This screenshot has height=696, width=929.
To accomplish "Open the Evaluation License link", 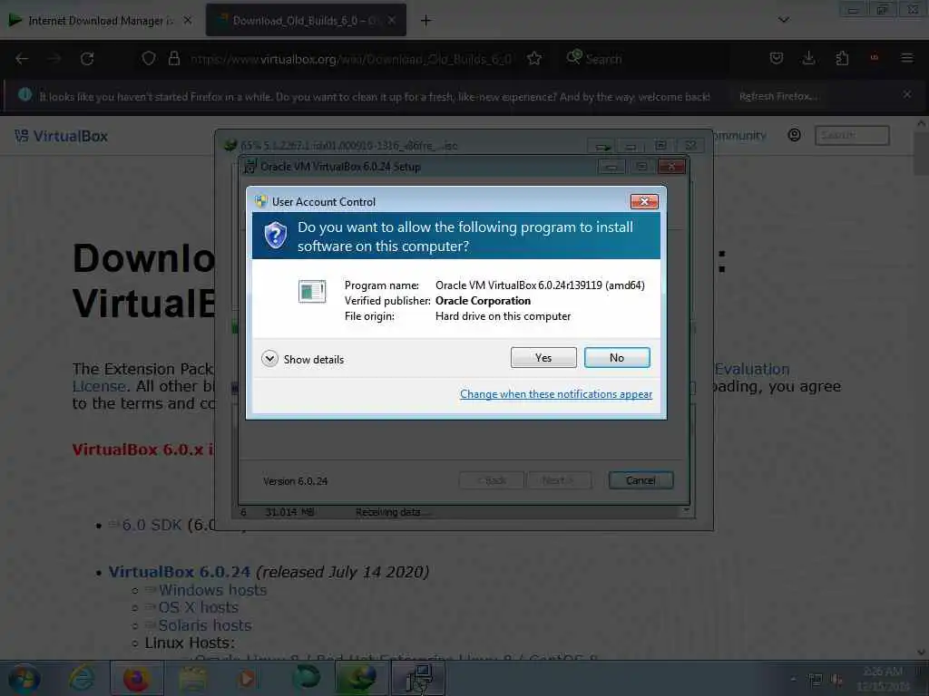I will tap(752, 370).
